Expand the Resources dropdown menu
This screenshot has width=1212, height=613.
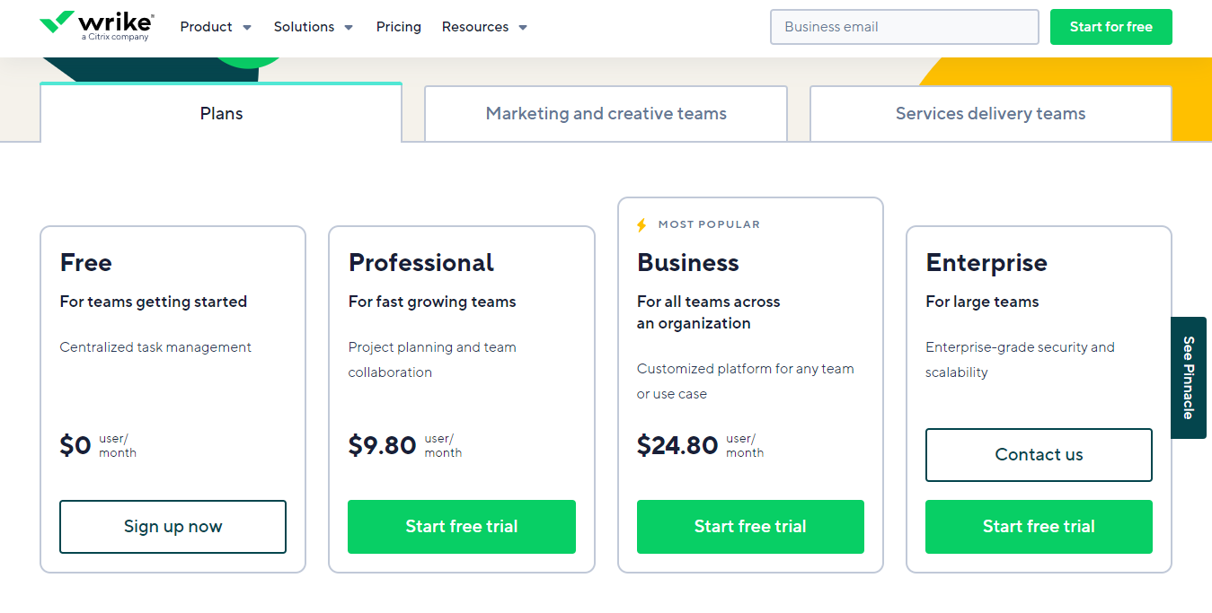484,27
